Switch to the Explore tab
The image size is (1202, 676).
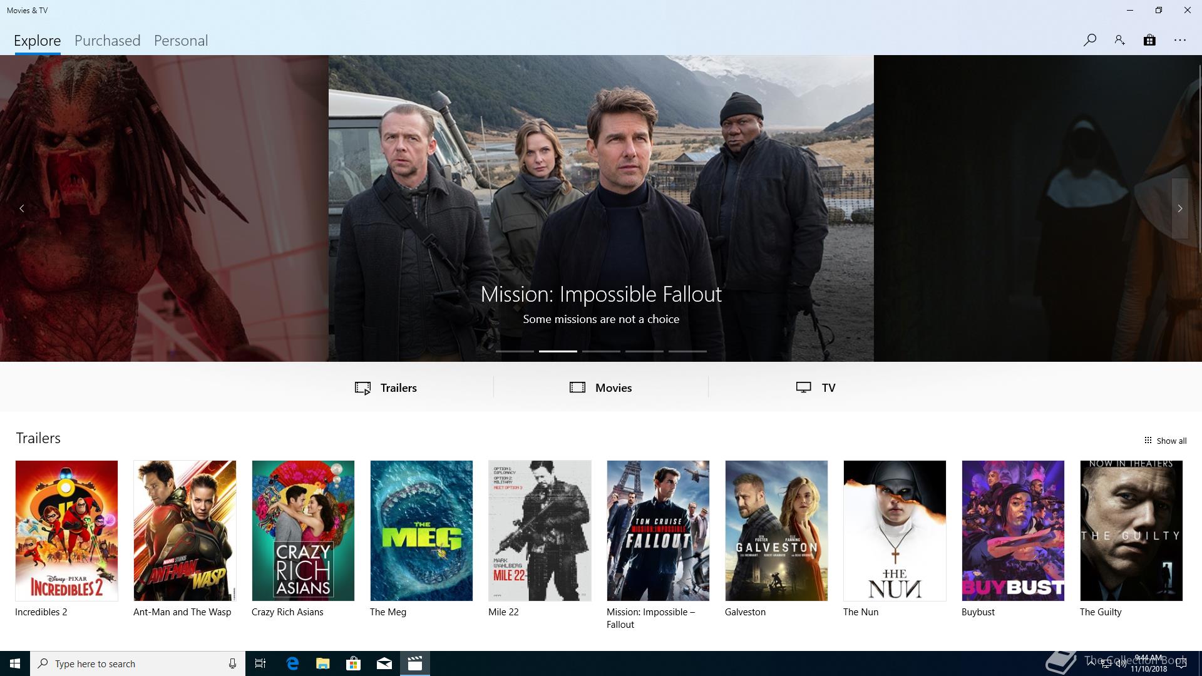[x=38, y=41]
